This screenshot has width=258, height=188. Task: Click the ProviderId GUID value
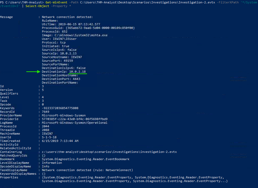pos(74,119)
